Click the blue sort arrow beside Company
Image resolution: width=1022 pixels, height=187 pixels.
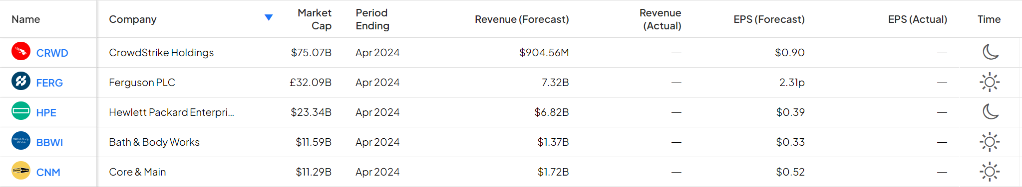(x=269, y=18)
